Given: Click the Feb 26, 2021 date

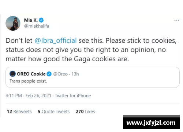Looking at the screenshot, I should tap(38, 96).
